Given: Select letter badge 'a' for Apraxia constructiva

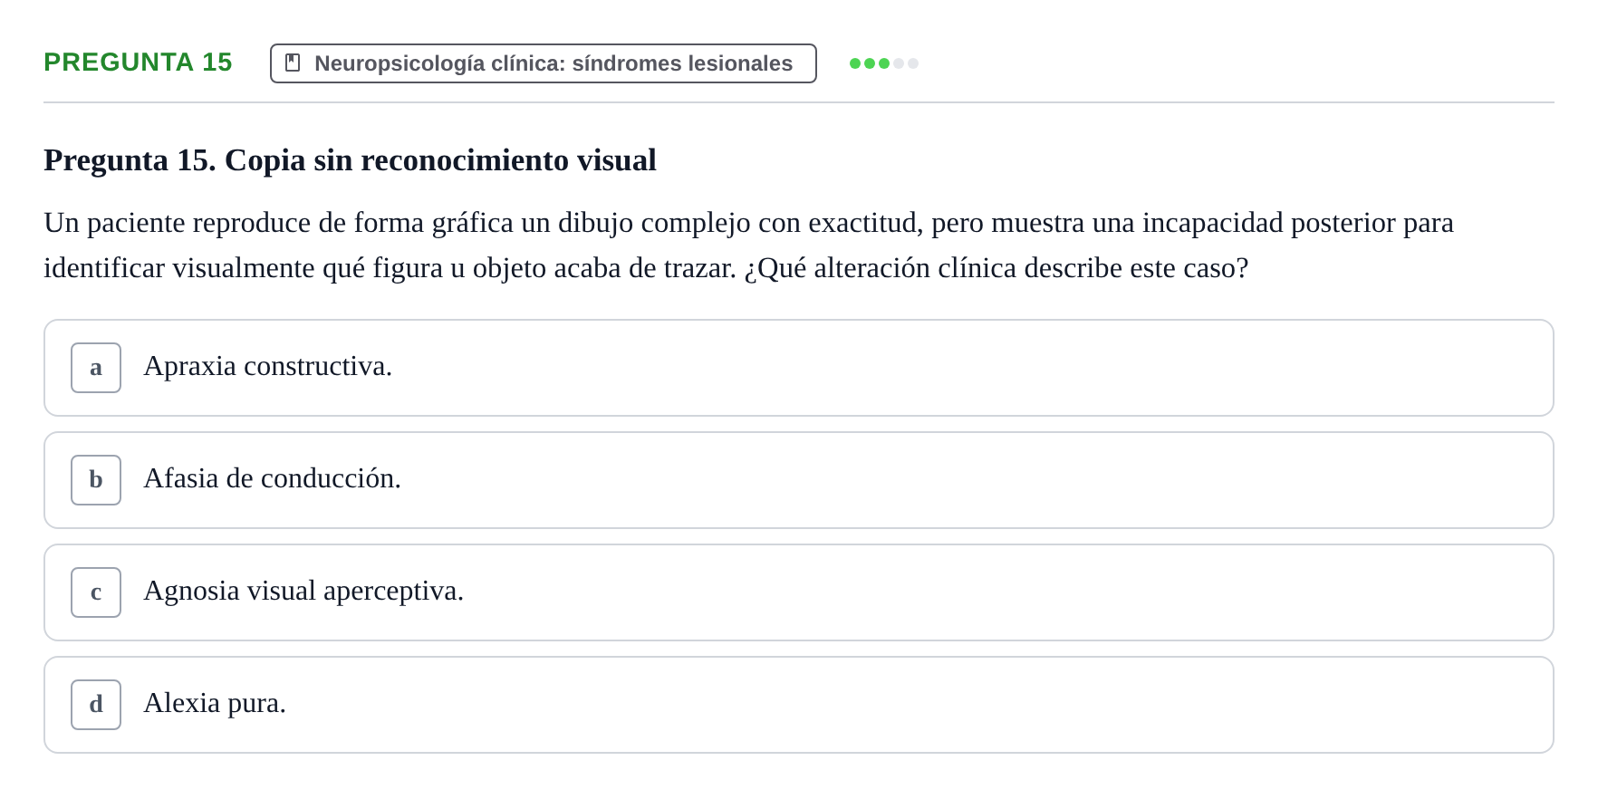Looking at the screenshot, I should click(x=96, y=368).
